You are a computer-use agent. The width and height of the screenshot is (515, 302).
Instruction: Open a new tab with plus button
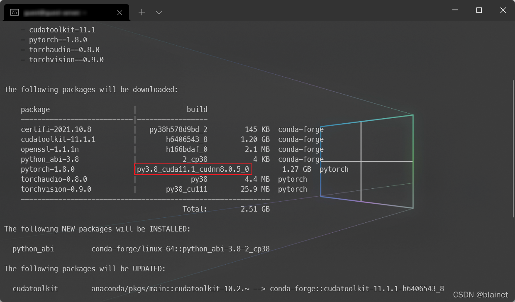[142, 12]
